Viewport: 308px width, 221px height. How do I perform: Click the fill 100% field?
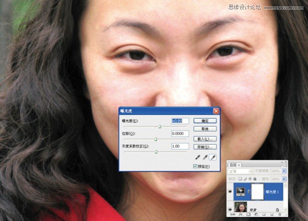click(x=276, y=179)
